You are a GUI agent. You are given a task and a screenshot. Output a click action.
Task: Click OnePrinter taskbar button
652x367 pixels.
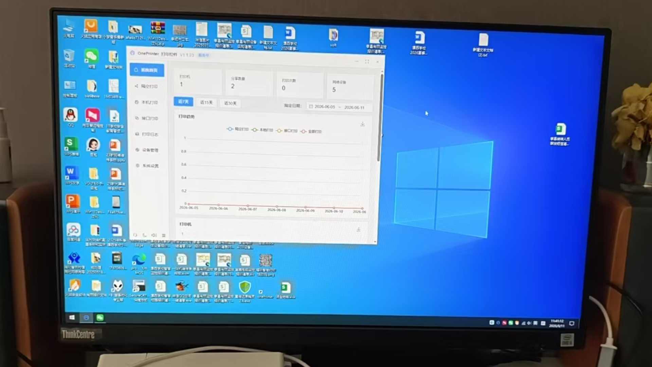tap(86, 317)
